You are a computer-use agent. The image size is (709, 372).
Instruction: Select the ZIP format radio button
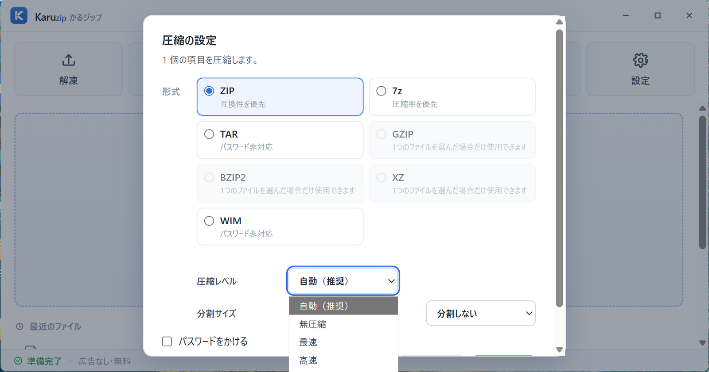click(209, 91)
